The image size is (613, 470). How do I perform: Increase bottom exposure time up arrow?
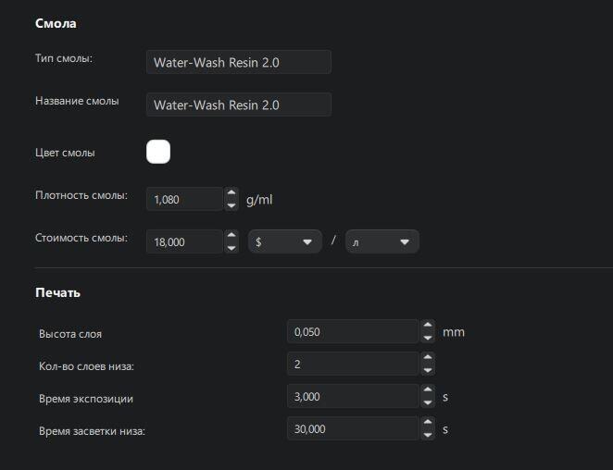coord(427,423)
